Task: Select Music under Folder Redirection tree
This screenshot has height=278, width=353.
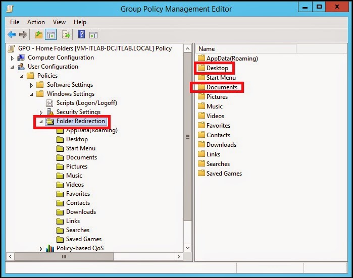Action: (x=74, y=176)
